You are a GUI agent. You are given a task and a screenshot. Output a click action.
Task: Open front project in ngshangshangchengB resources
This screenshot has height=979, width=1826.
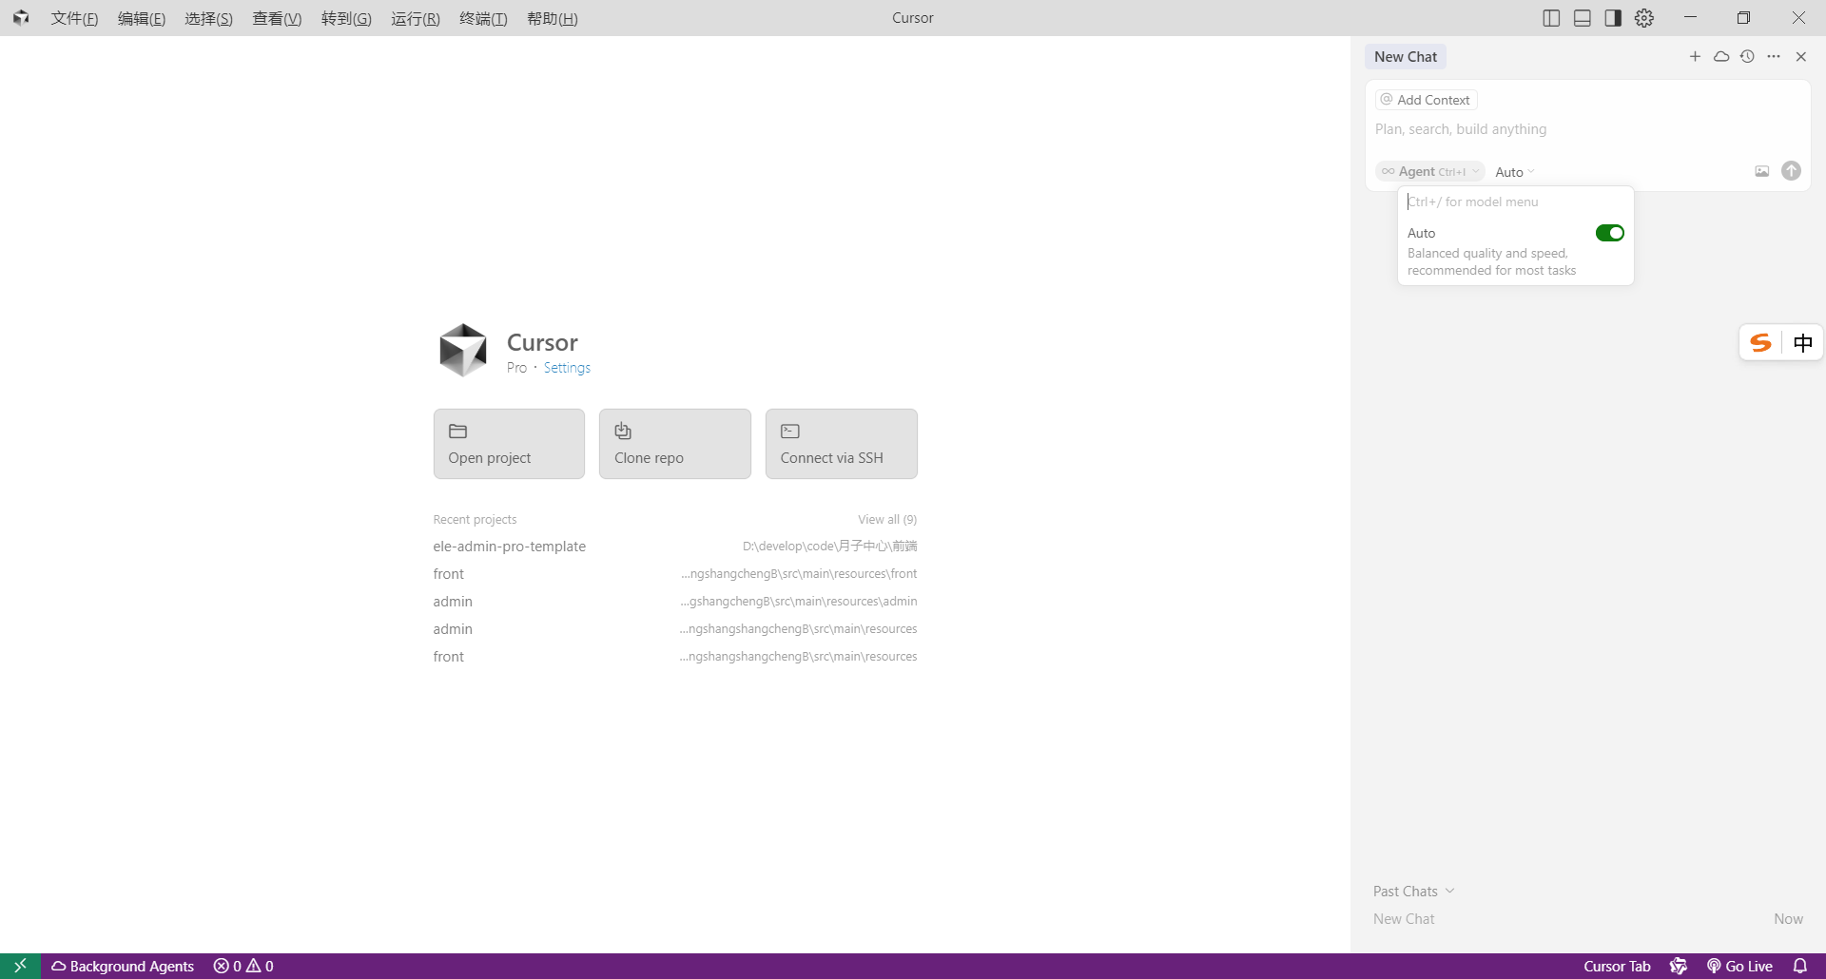click(x=675, y=657)
